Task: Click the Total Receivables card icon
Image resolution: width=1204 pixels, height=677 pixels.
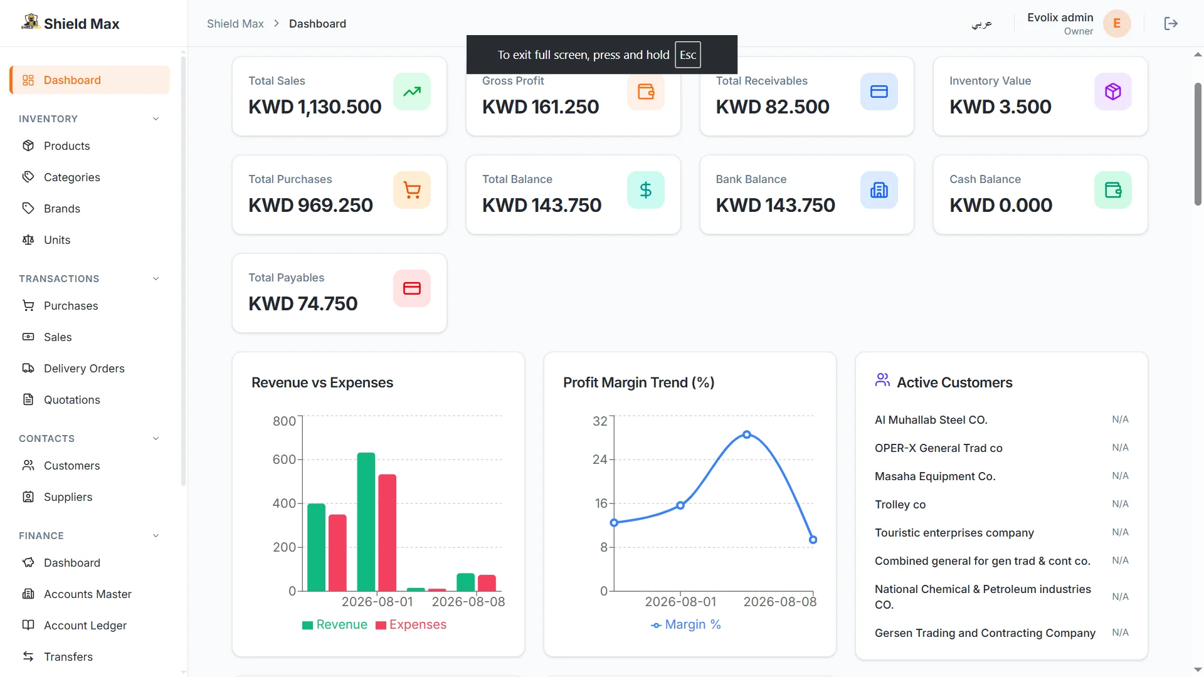Action: point(879,92)
